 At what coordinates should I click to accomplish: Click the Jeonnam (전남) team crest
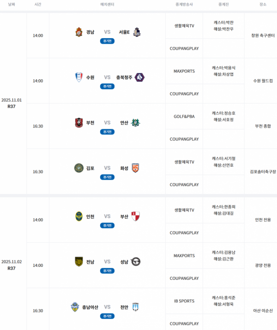click(x=79, y=262)
